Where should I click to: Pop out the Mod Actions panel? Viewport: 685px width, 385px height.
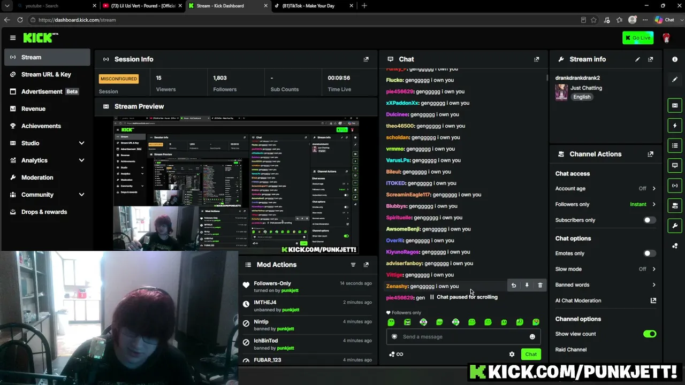[x=366, y=265]
